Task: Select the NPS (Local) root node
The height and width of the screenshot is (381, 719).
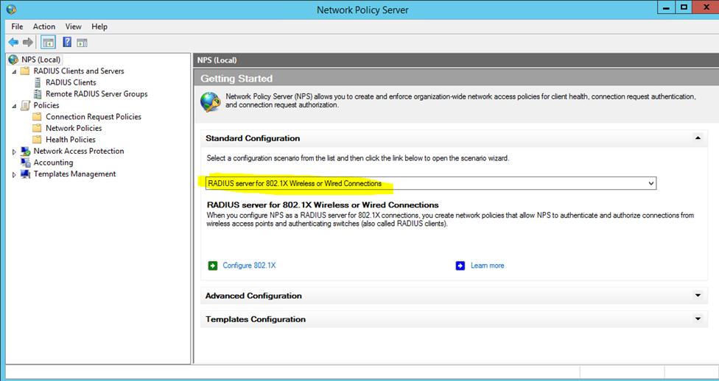Action: coord(41,60)
